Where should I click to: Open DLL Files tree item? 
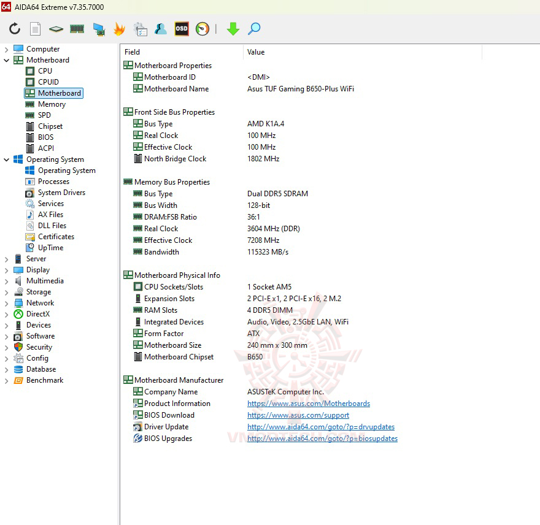coord(52,226)
